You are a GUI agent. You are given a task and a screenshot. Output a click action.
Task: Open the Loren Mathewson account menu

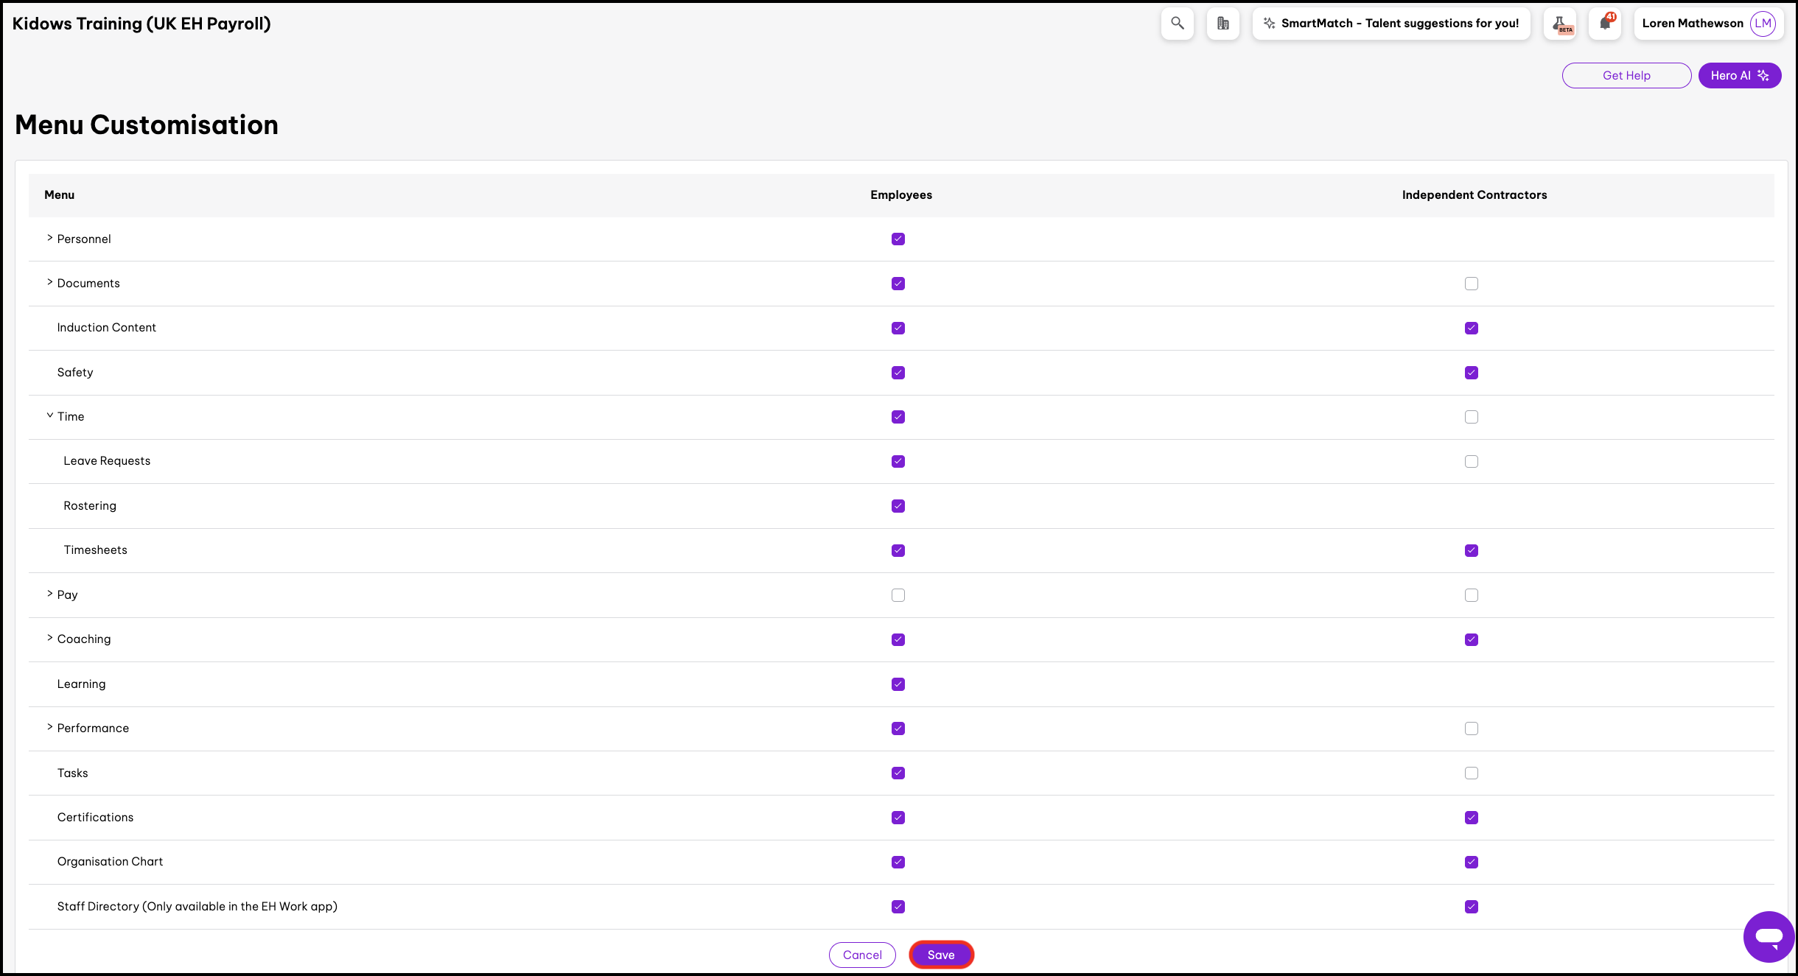[1692, 24]
